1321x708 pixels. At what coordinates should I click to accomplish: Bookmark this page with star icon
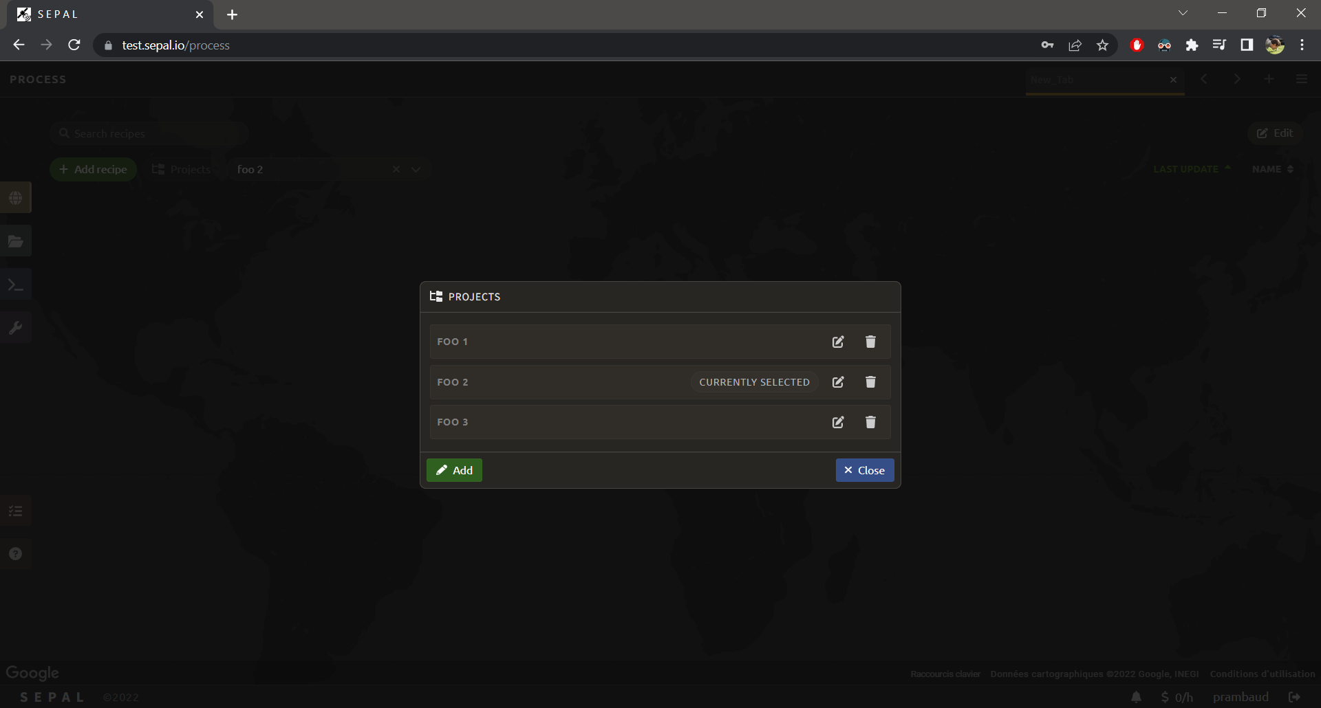(x=1102, y=45)
